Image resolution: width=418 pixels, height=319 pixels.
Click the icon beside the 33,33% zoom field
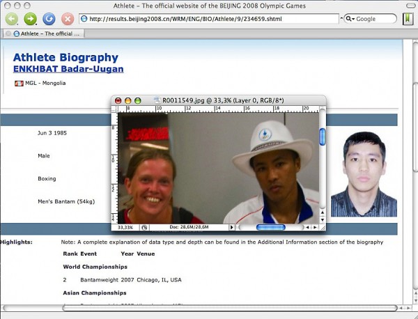click(144, 227)
